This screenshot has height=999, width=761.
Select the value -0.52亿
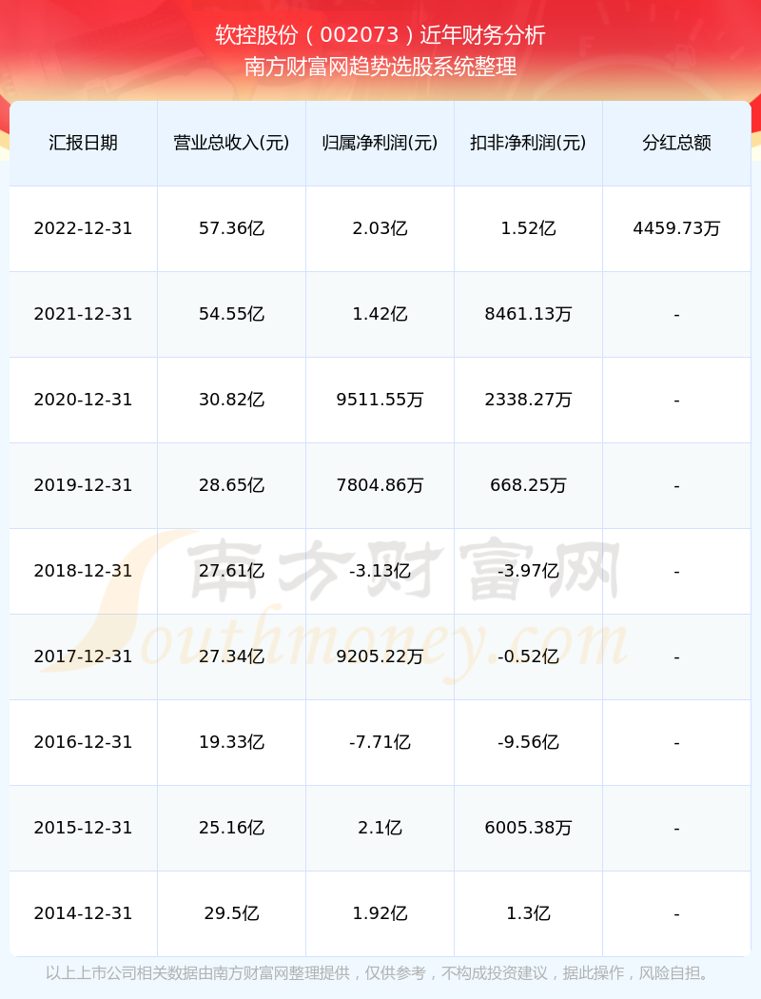[x=529, y=656]
